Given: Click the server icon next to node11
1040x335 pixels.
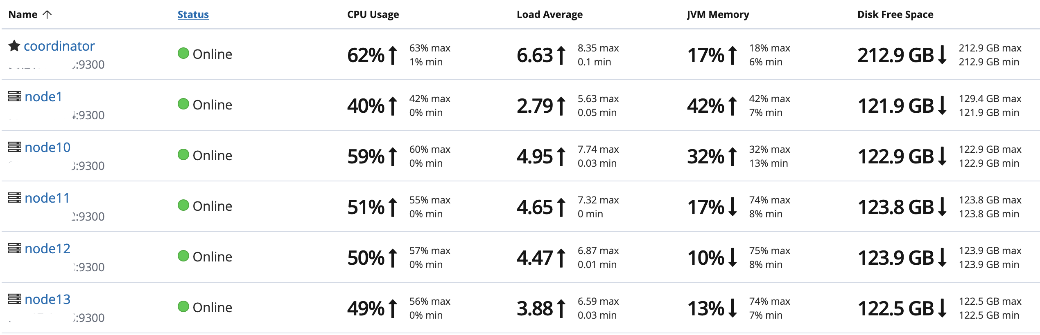Looking at the screenshot, I should 15,198.
